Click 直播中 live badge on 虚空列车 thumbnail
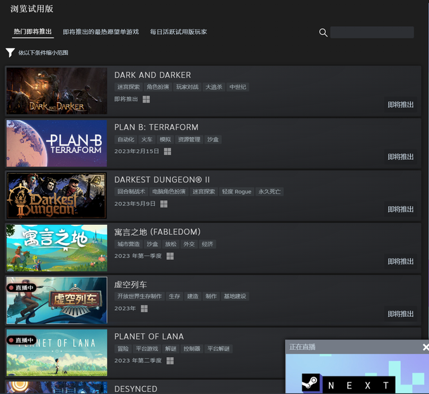The image size is (429, 394). (21, 288)
